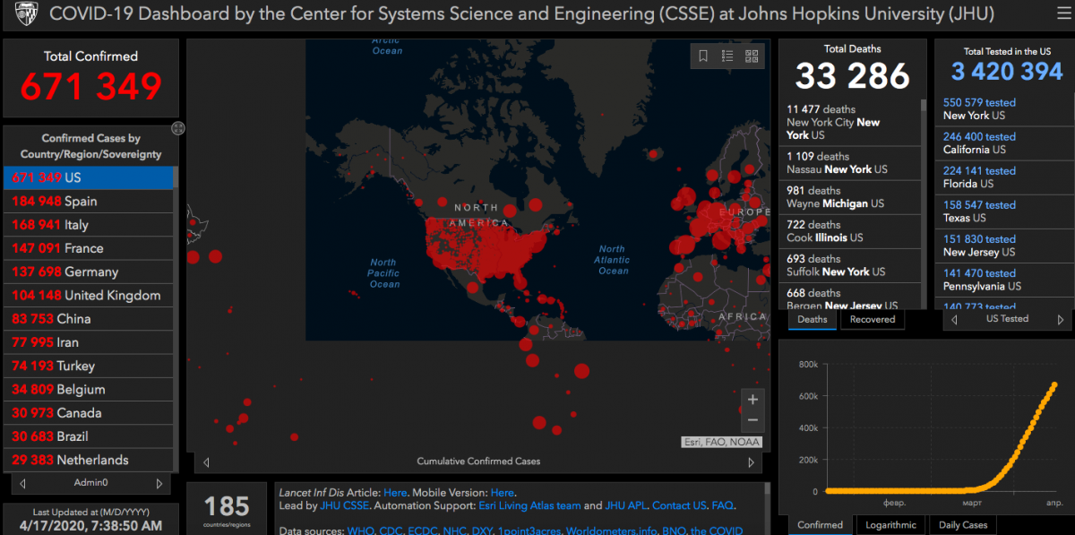Show next map layer after Cumulative Confirmed Cases
Viewport: 1075px width, 535px height.
click(752, 462)
